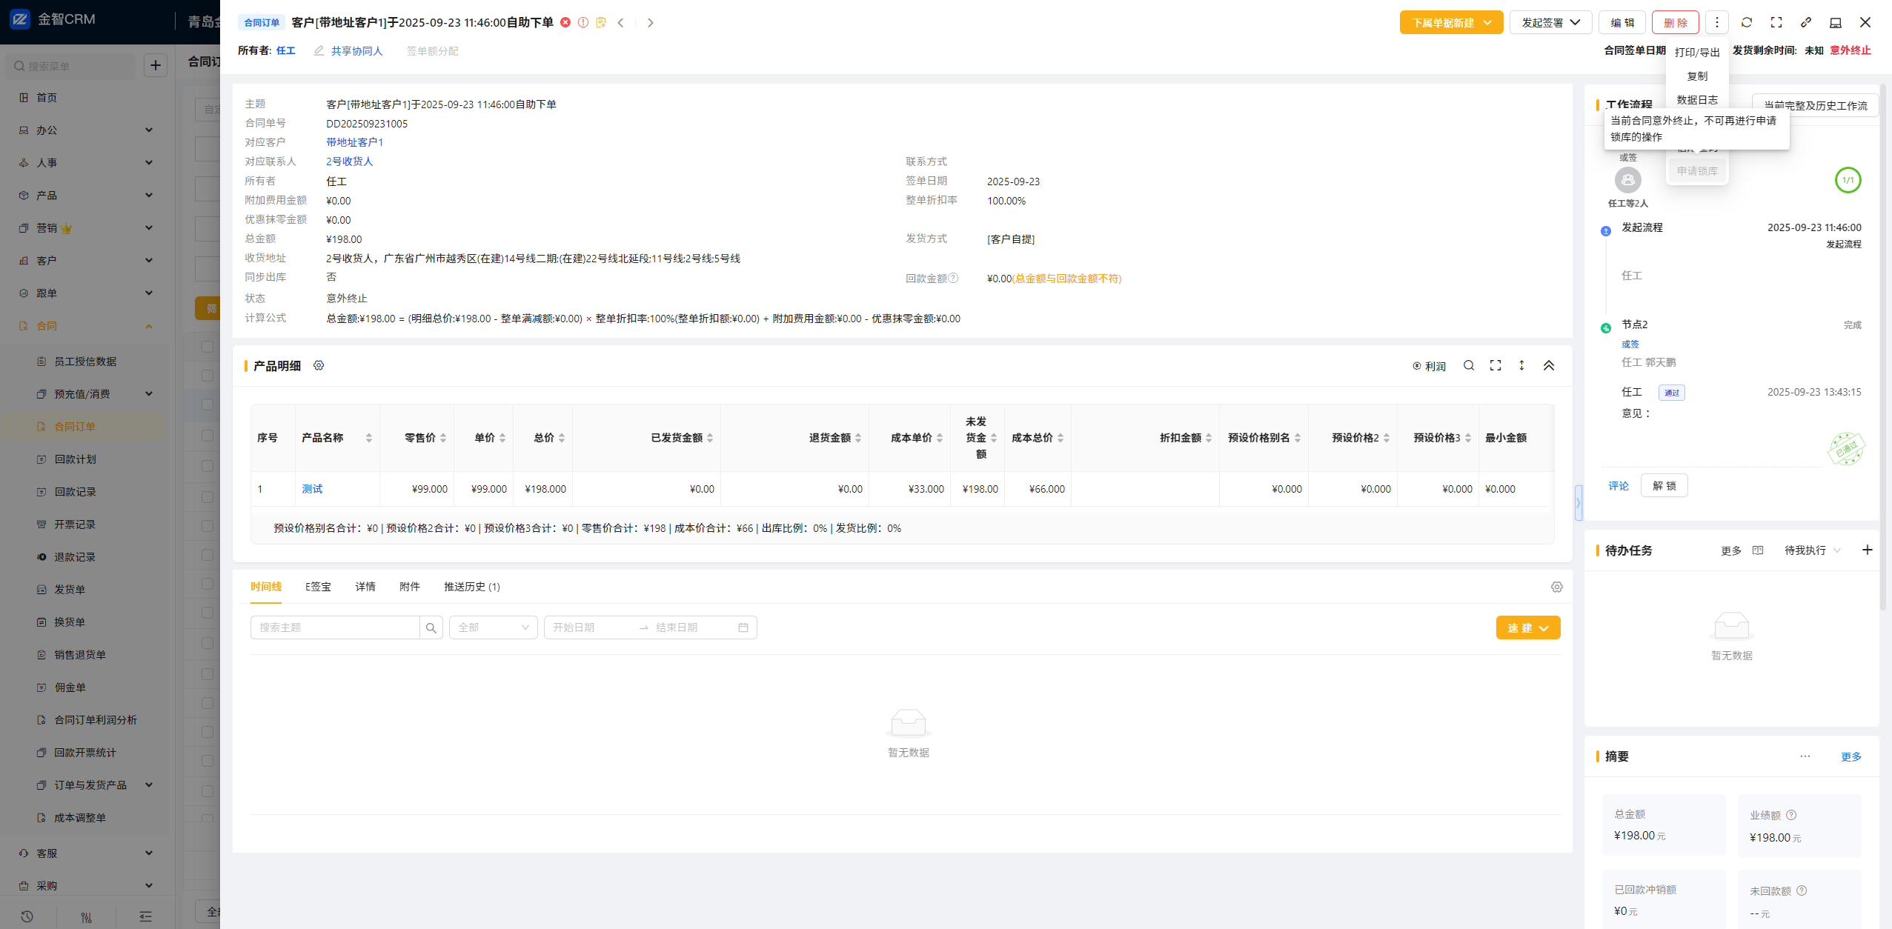Screen dimensions: 1892x929
Task: Expand 待我执行 task filter
Action: coord(1811,550)
